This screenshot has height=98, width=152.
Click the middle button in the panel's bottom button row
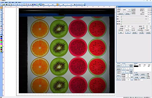(135, 33)
